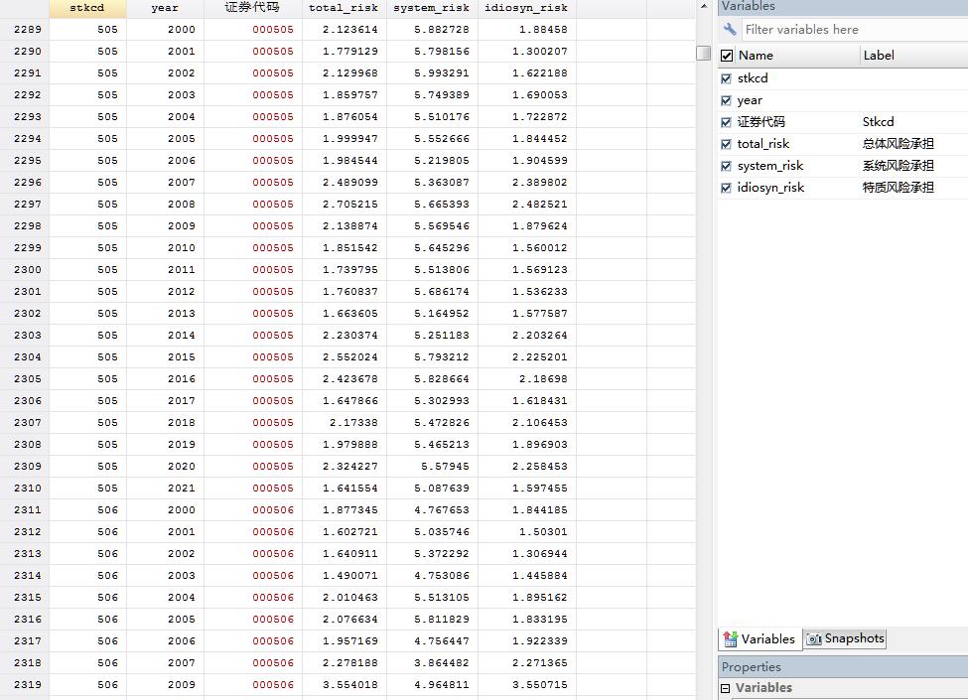Click the Properties panel title

[751, 667]
